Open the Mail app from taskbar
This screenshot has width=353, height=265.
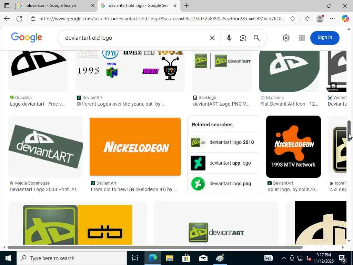pos(203,258)
